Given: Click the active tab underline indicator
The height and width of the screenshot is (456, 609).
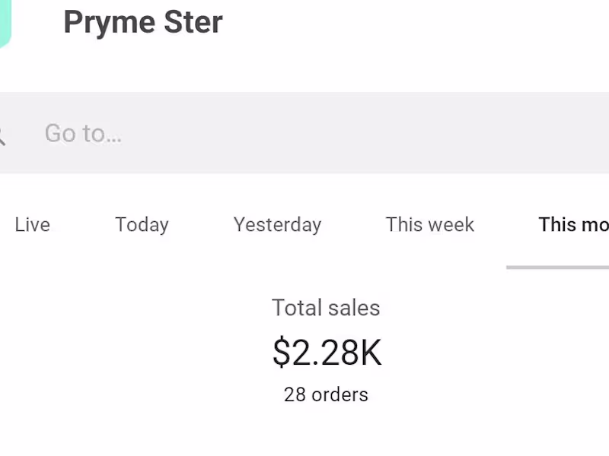Looking at the screenshot, I should [557, 268].
